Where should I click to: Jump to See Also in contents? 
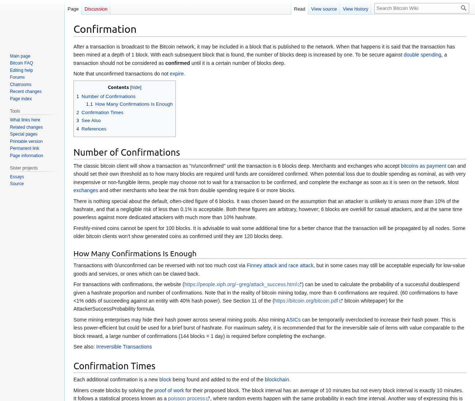click(91, 120)
